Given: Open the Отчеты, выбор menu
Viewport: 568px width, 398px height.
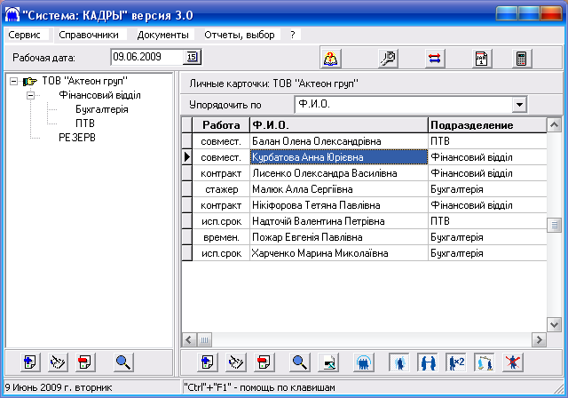Looking at the screenshot, I should click(x=241, y=35).
